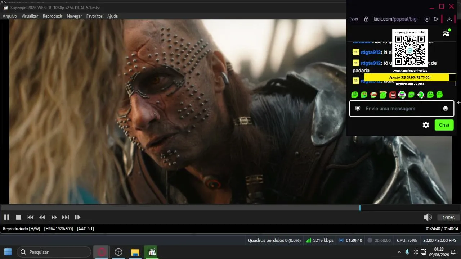Pick the ninth green emote
This screenshot has height=259, width=461.
[x=430, y=95]
